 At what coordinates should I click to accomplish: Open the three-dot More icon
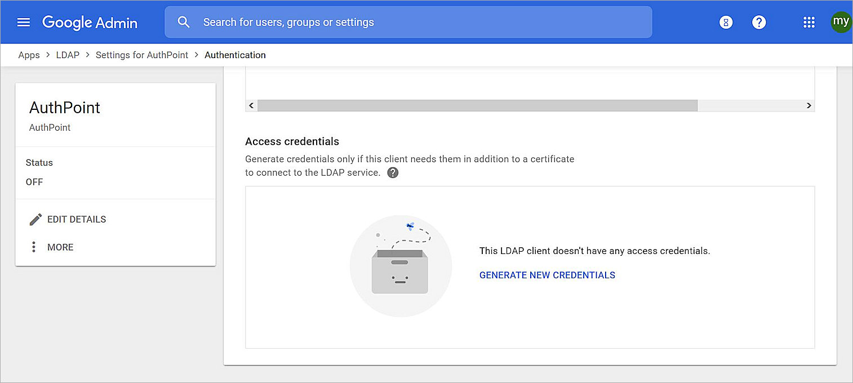34,247
